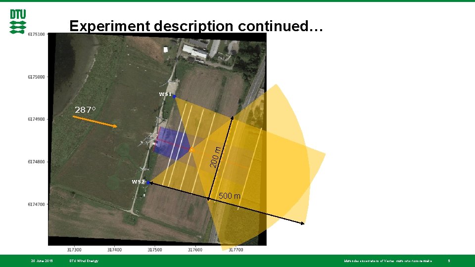Viewport: 475px width, 267px height.
Task: Select the slide title 'Experiment description continued…'
Action: (196, 26)
